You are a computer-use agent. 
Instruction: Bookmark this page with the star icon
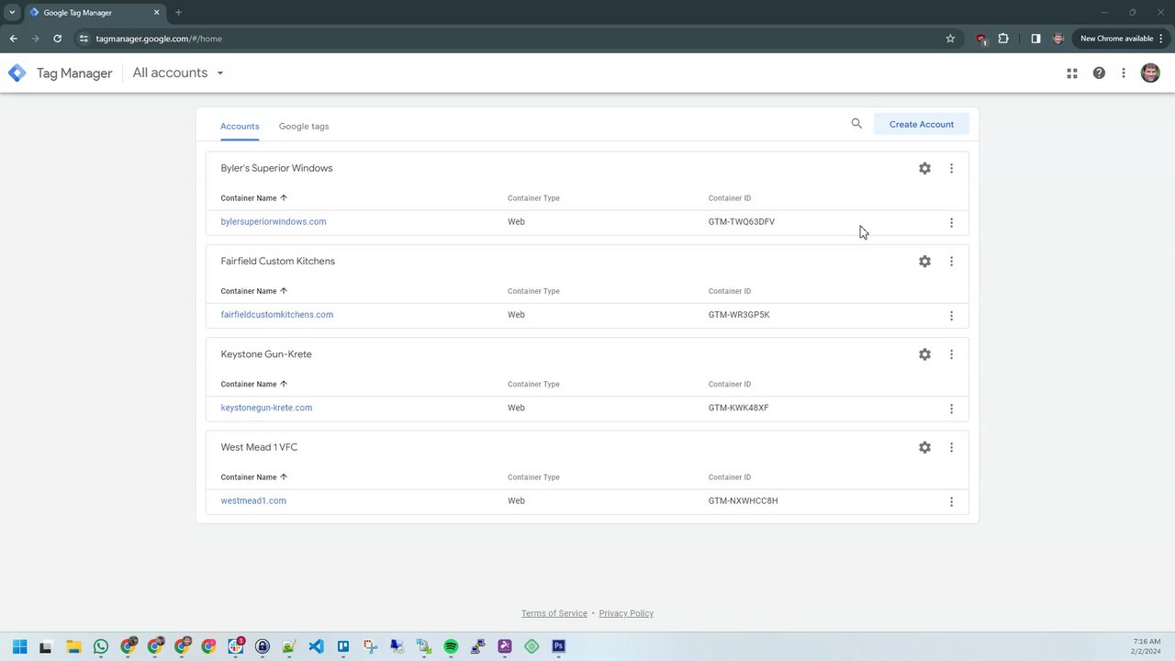[950, 39]
